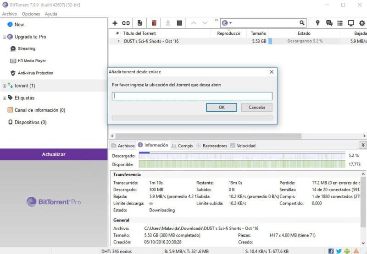Sort by Reproducir column header
The width and height of the screenshot is (367, 254).
[228, 33]
